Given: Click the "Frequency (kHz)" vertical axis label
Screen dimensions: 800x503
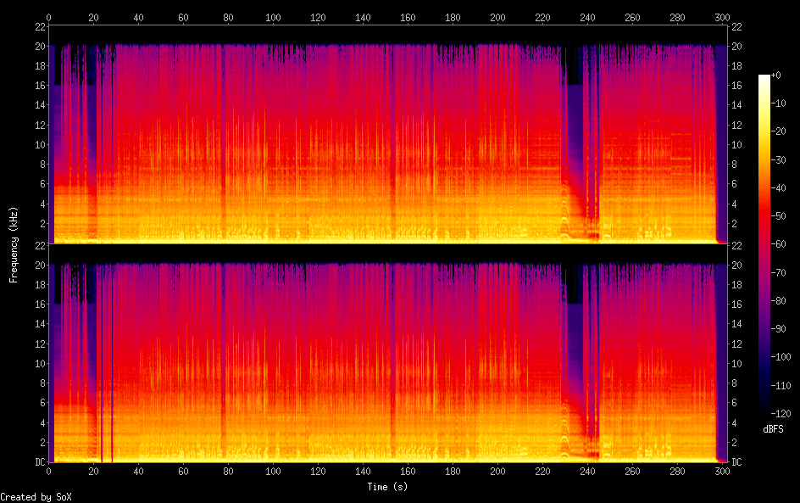Looking at the screenshot, I should coord(14,243).
